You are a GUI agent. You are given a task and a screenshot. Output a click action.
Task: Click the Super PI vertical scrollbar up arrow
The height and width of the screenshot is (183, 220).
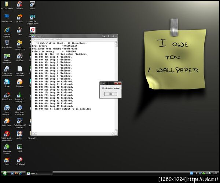(x=116, y=43)
